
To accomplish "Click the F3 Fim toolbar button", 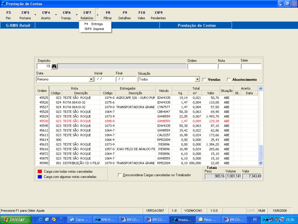I will tap(8, 15).
